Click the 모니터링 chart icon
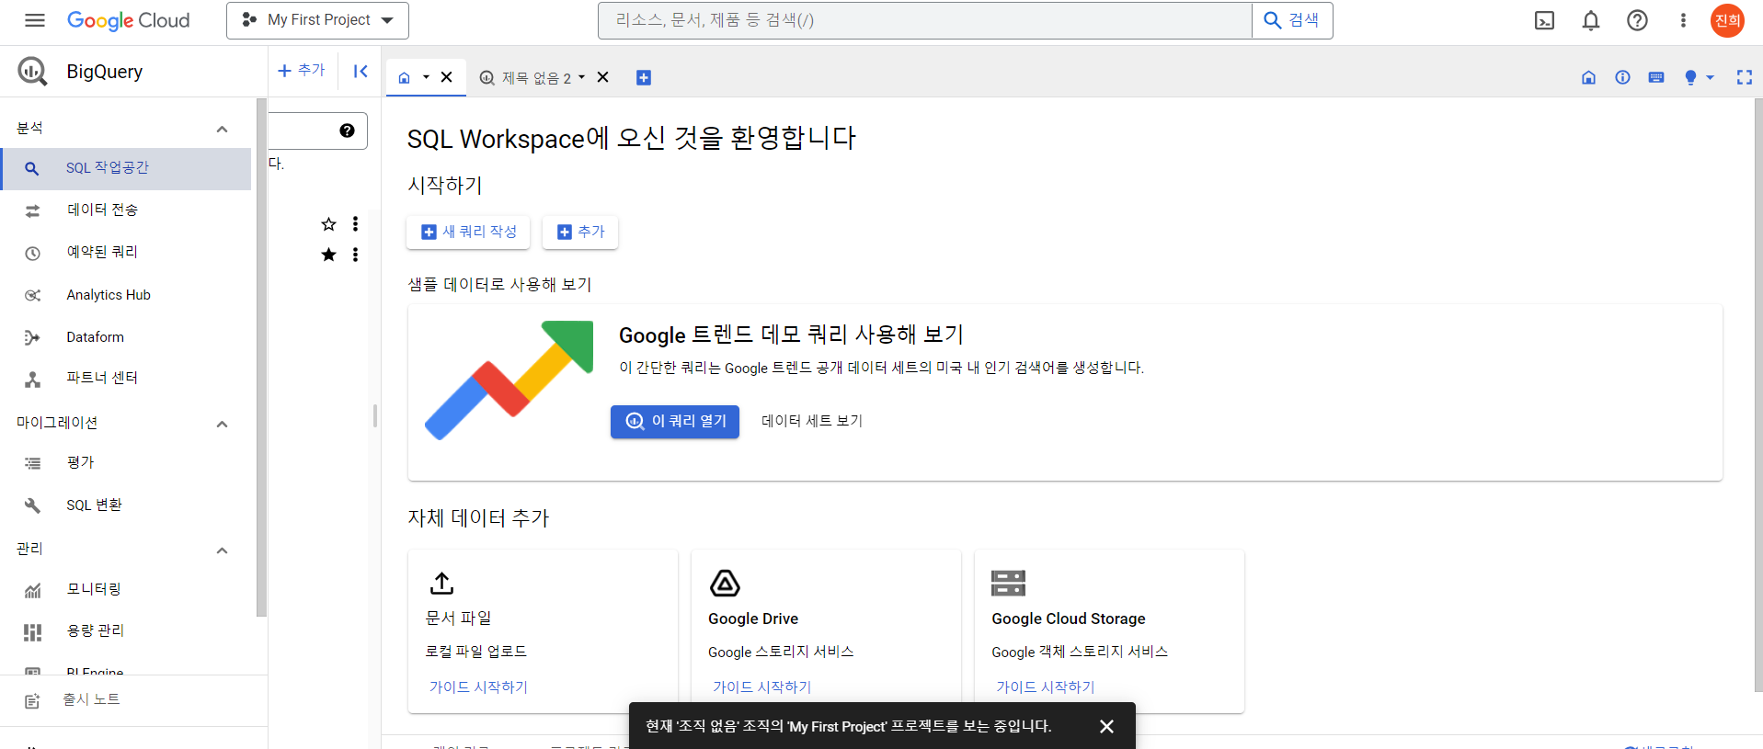This screenshot has height=749, width=1763. click(x=32, y=590)
